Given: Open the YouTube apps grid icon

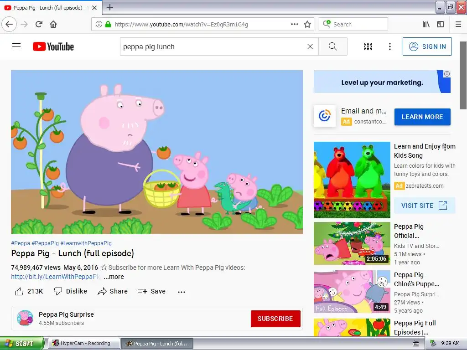Looking at the screenshot, I should click(368, 46).
